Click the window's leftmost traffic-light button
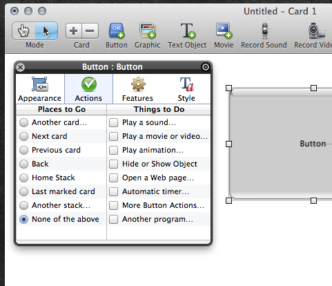Image resolution: width=332 pixels, height=286 pixels. point(14,11)
